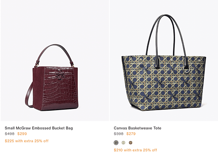Click the tote's black leather handles

click(x=167, y=35)
